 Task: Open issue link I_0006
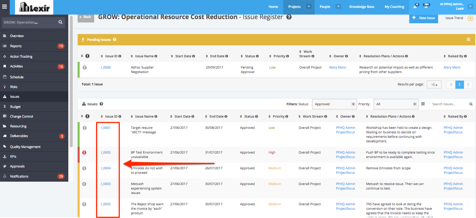tap(105, 67)
